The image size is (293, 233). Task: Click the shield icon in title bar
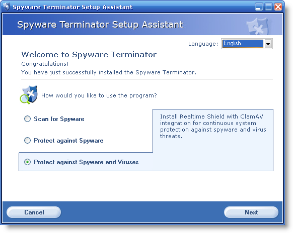point(7,7)
